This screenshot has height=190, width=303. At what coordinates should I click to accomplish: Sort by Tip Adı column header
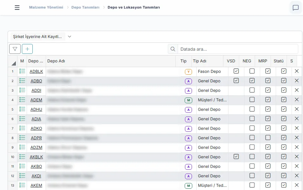207,61
